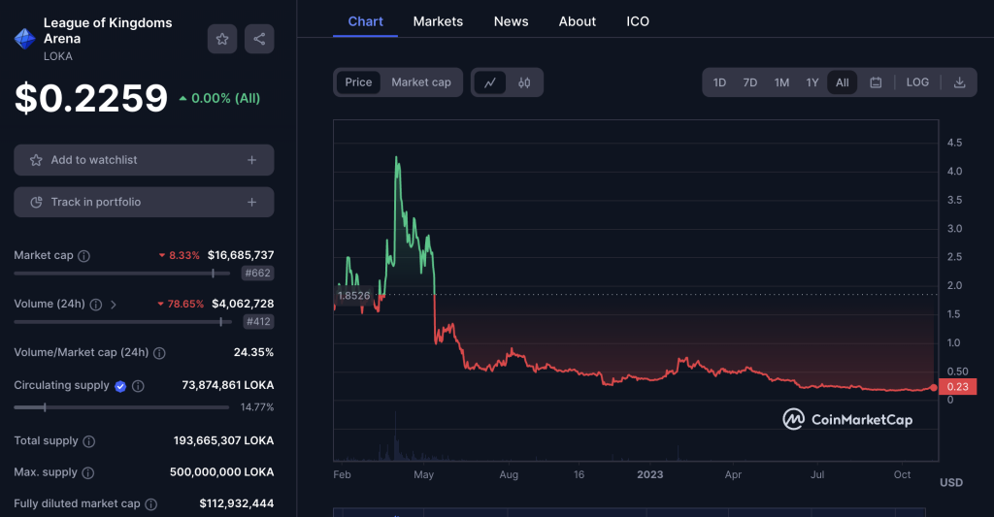This screenshot has height=517, width=994.
Task: Click $112,932,444 fully diluted value
Action: tap(237, 503)
